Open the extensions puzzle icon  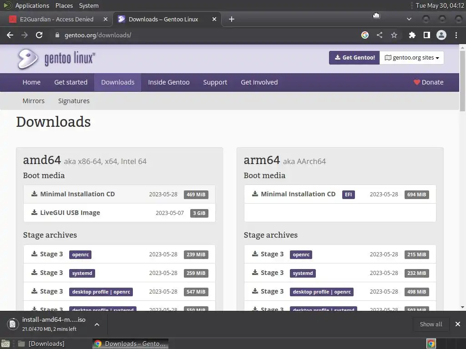coord(412,35)
